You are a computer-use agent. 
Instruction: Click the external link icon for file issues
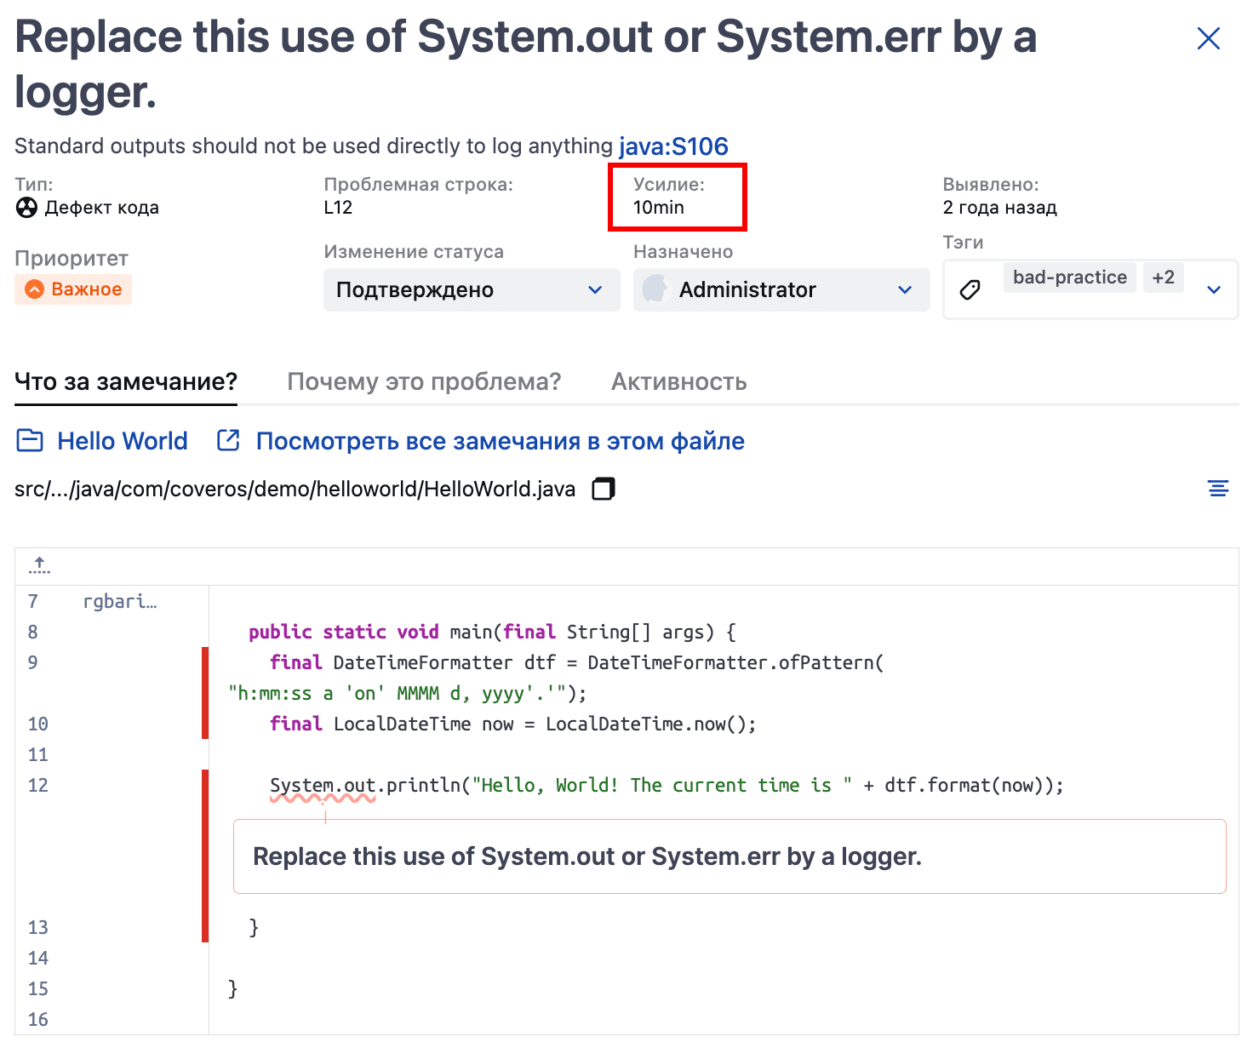228,441
